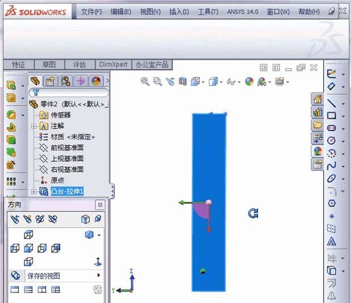351x303 pixels.
Task: Click Previous View icon
Action: point(170,82)
